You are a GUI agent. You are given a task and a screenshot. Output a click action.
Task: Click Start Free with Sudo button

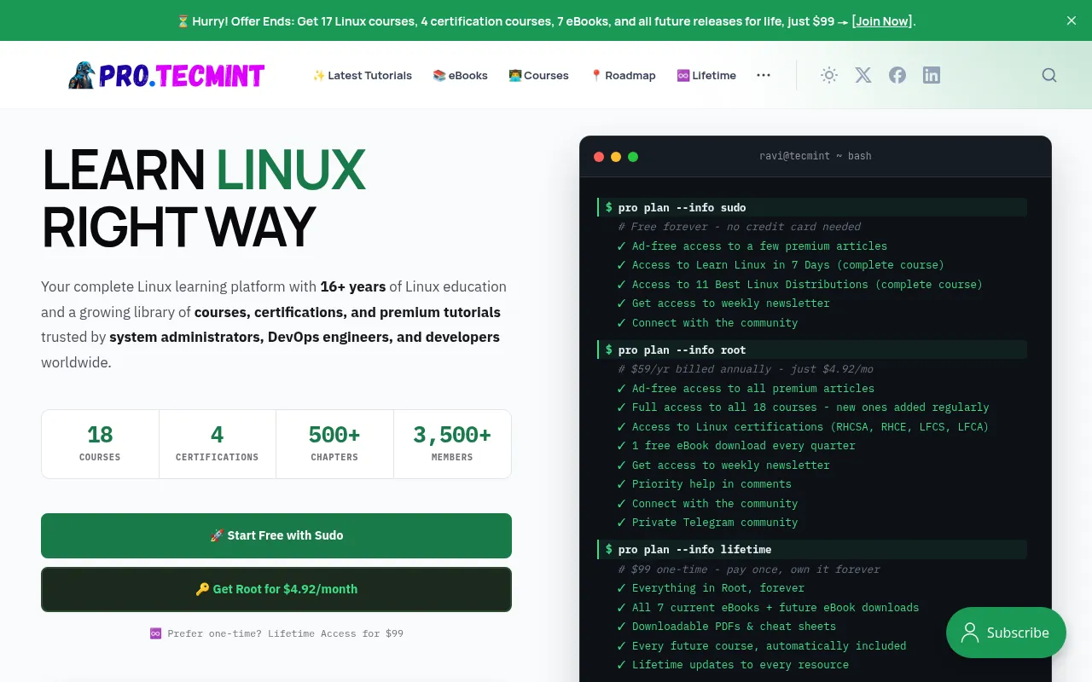(x=276, y=535)
